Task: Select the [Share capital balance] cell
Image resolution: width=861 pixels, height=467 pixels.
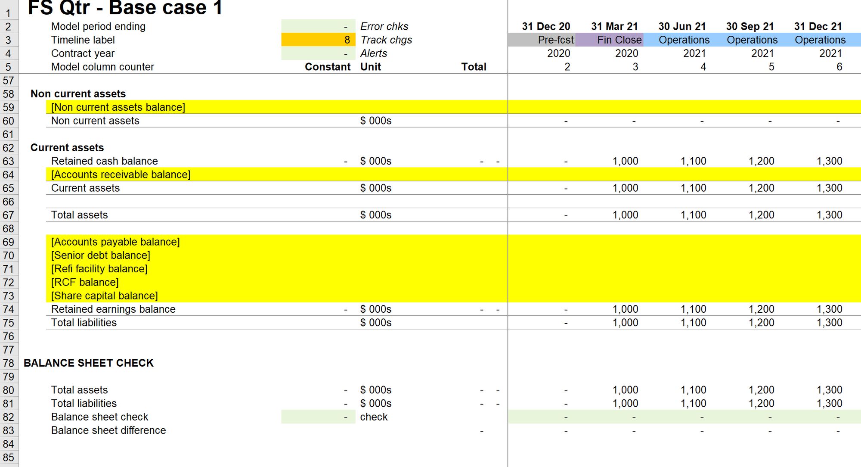Action: coord(104,296)
